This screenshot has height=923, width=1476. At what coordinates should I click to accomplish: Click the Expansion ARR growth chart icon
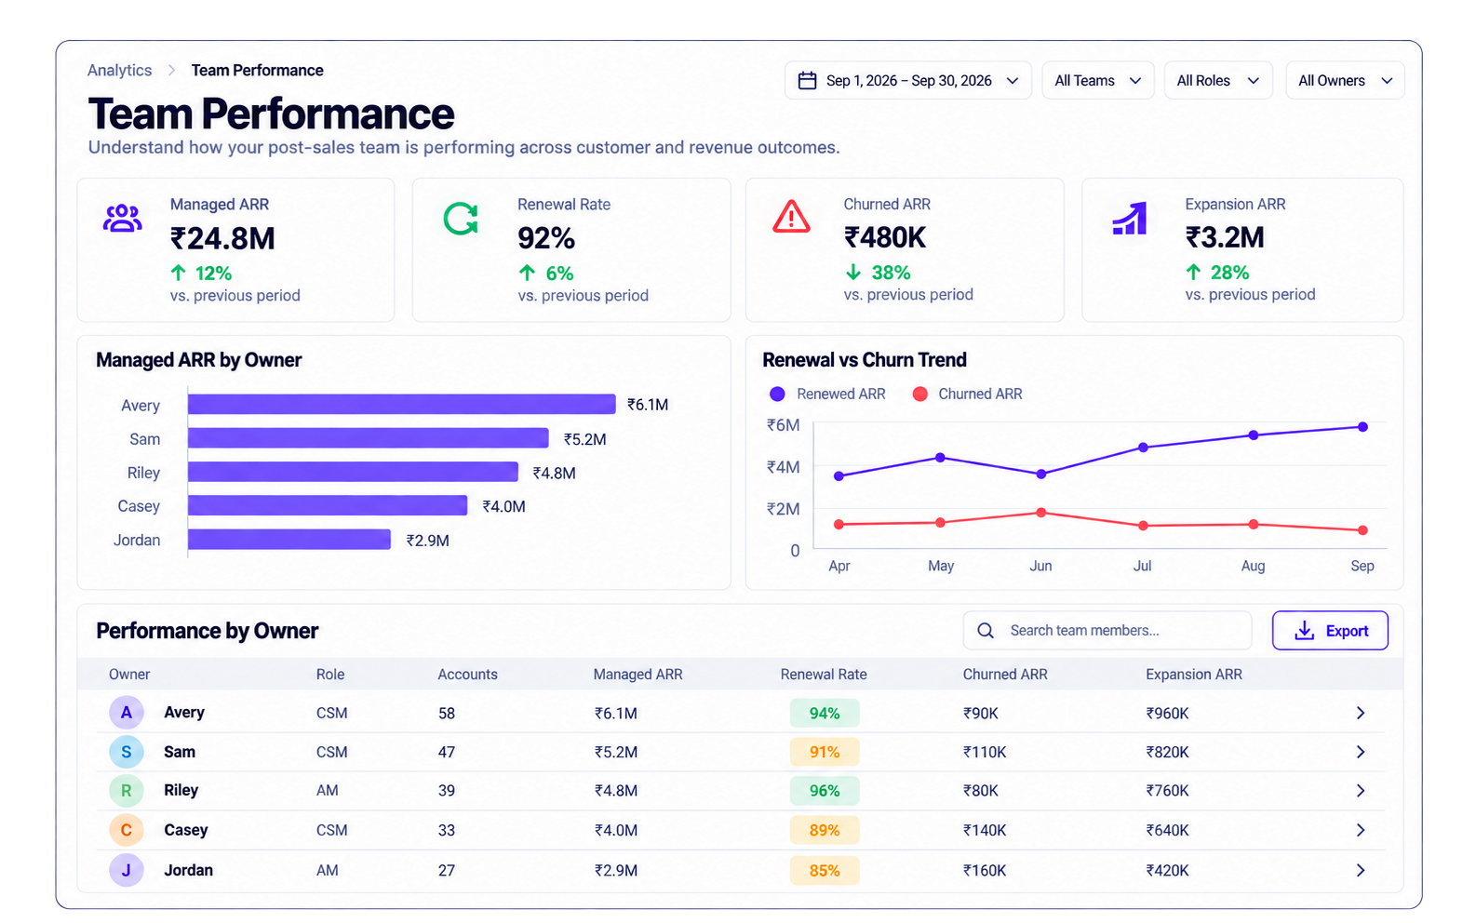tap(1130, 219)
